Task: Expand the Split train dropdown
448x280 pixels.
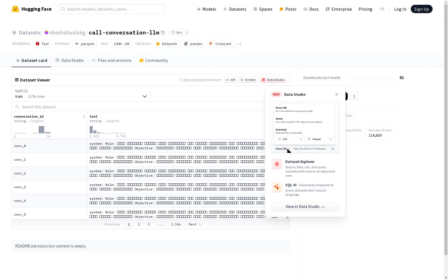Action: (x=81, y=94)
